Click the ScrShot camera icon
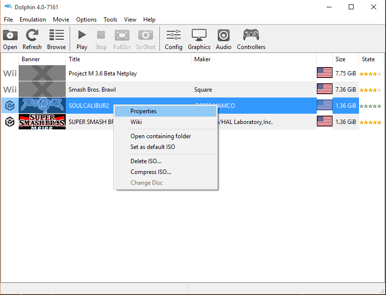Screen dimensions: 386x295 (146, 35)
